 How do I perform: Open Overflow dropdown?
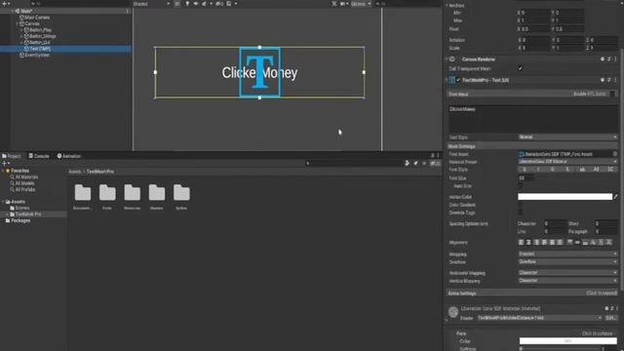click(567, 262)
